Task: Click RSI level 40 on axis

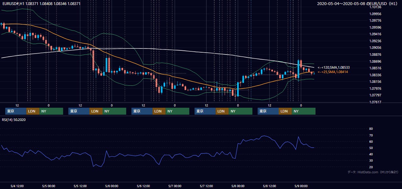Action: [371, 154]
